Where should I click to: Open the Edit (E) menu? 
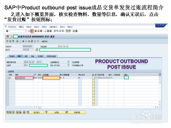(21, 27)
